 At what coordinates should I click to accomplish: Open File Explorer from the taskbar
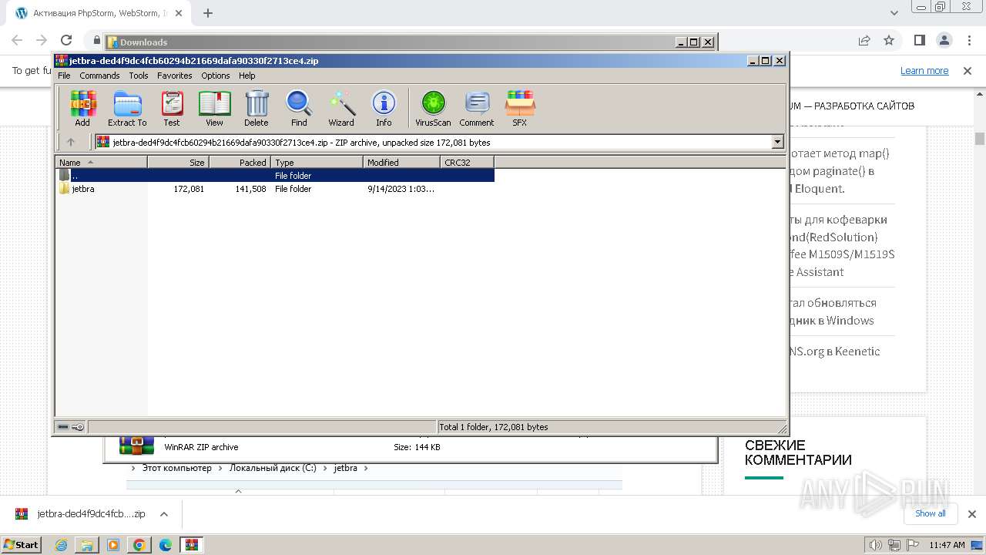[87, 545]
